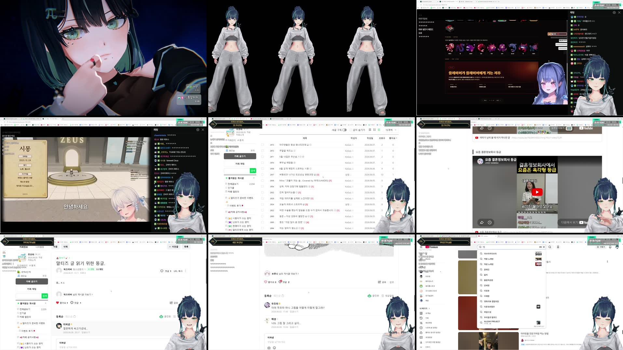Click camera attach icon in comment box
Viewport: 623px width, 350px height.
click(269, 348)
